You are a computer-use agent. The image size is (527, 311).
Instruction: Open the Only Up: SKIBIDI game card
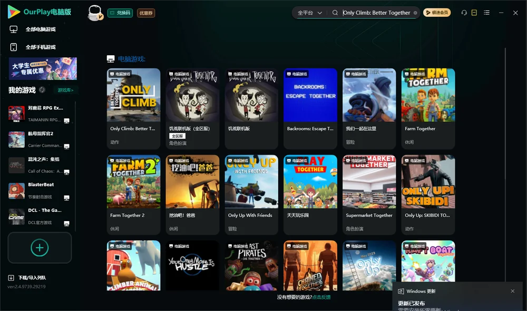pos(428,195)
